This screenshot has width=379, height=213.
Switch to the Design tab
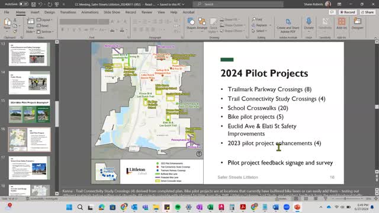point(50,12)
